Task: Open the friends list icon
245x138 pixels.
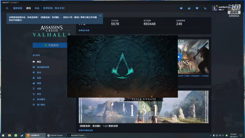Action: 189,8
